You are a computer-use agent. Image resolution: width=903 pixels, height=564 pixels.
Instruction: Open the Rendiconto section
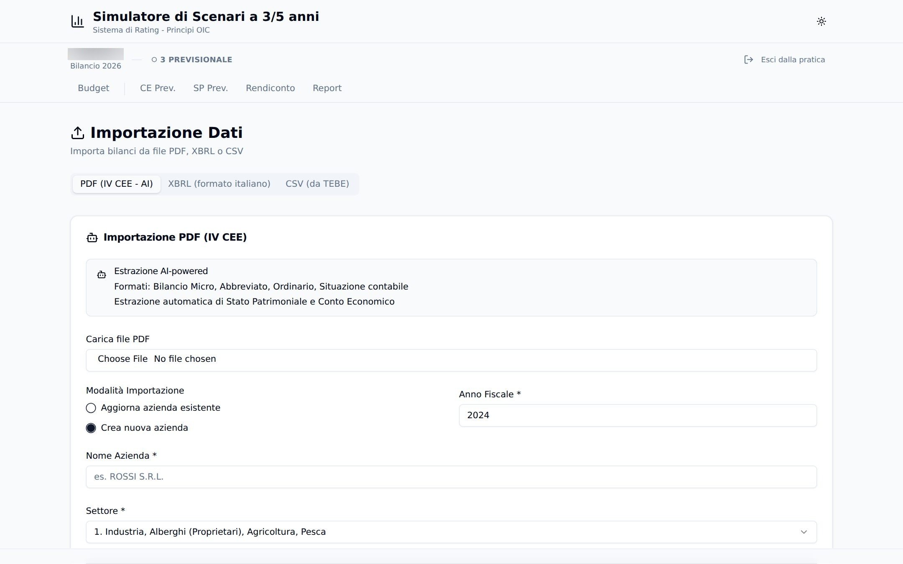tap(270, 88)
